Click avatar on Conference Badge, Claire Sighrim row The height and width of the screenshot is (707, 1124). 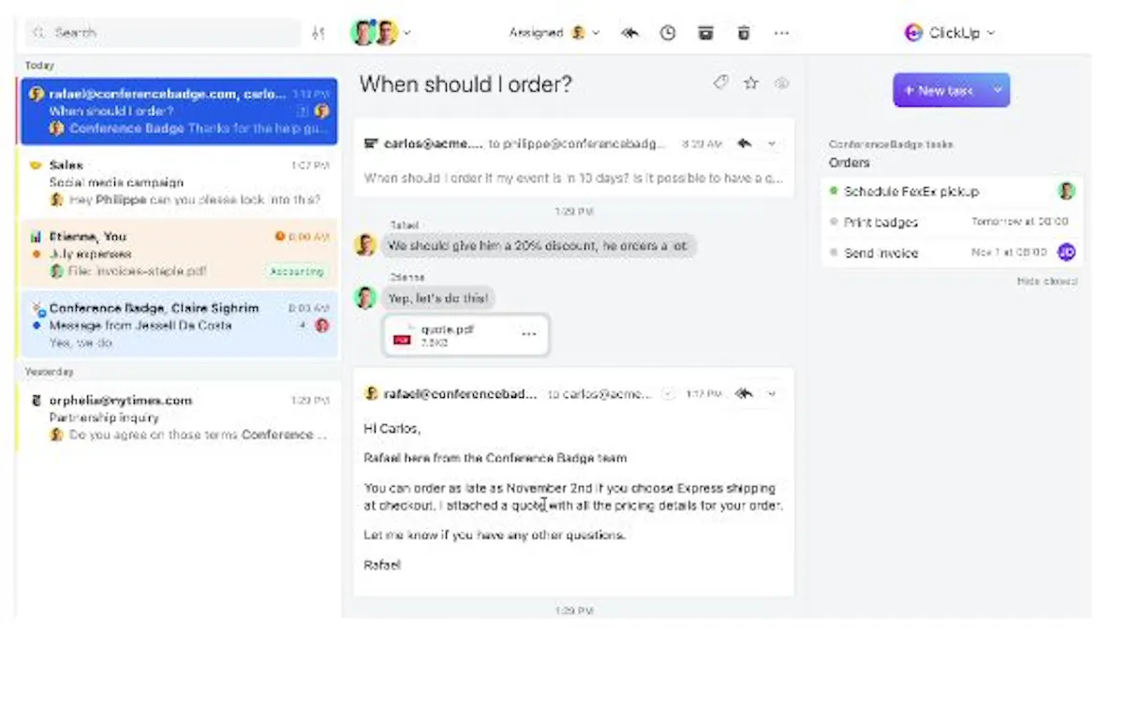[321, 325]
